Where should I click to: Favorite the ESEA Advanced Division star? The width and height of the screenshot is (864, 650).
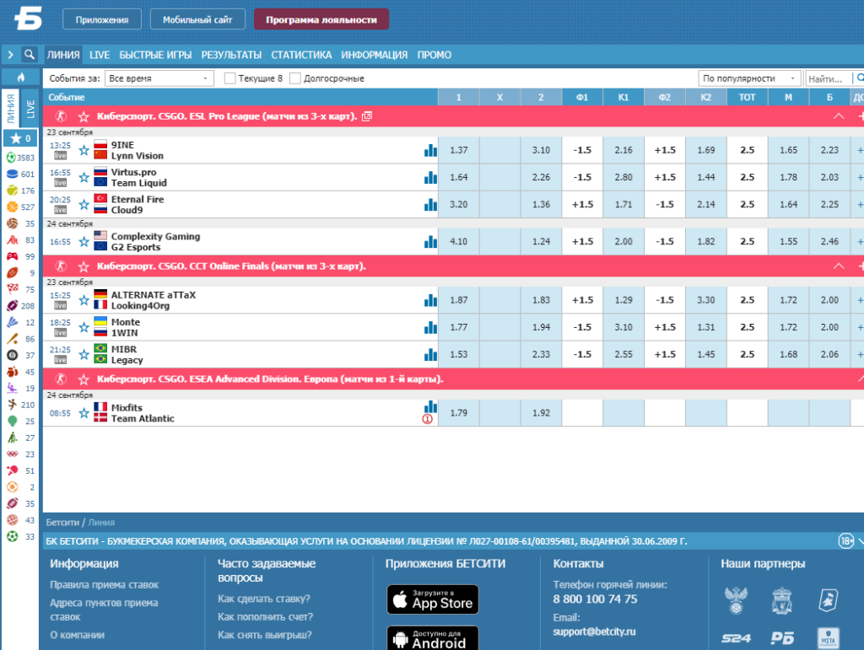pos(84,379)
